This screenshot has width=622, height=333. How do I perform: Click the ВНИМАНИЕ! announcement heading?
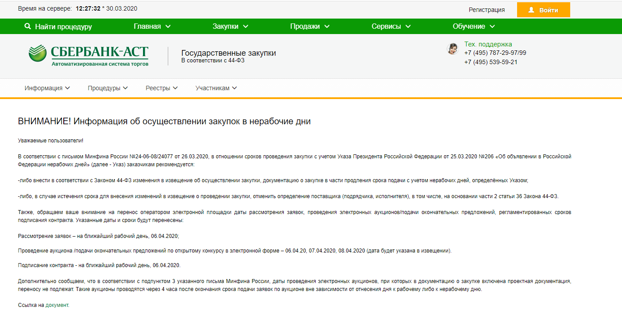[164, 122]
